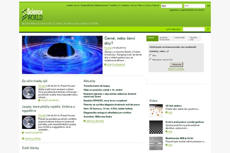Click the arrow icon by 'více' under the black hole article
Image resolution: width=230 pixels, height=153 pixels.
(105, 65)
